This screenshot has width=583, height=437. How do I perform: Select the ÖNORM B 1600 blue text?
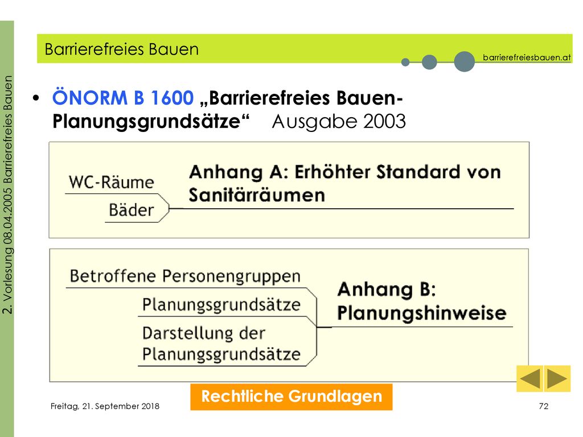(x=123, y=98)
